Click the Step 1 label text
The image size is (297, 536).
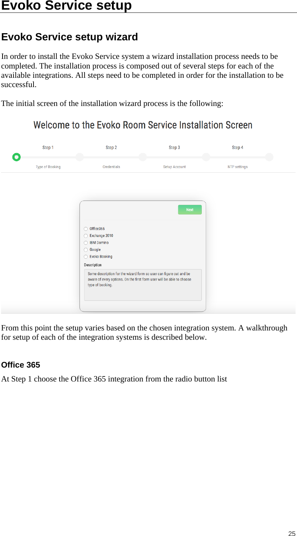pos(48,147)
